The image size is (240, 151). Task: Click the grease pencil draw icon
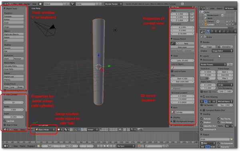[173, 43]
